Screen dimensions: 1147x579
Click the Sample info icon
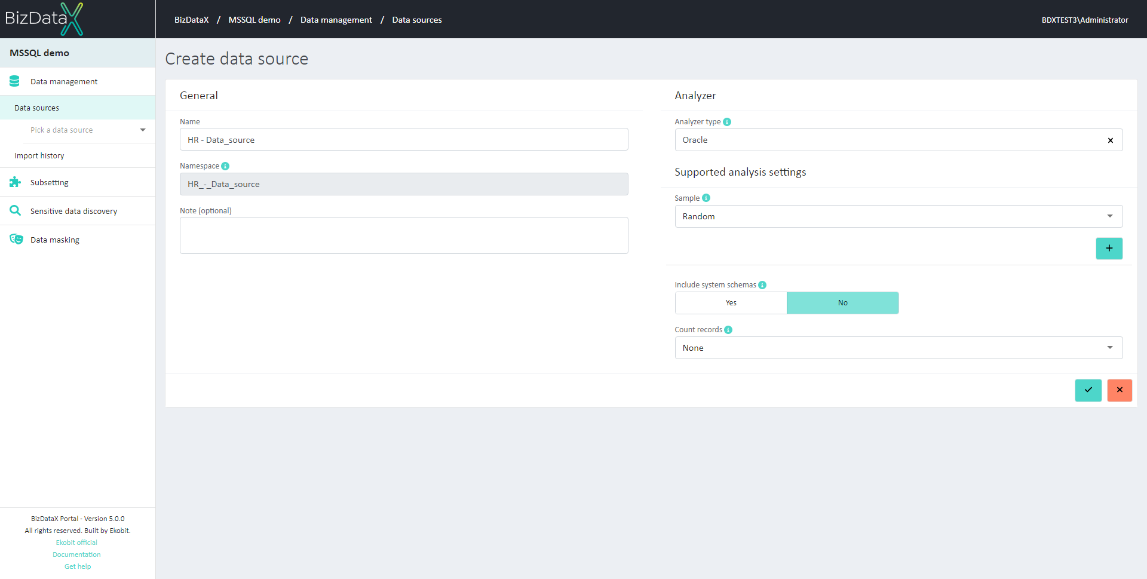tap(706, 198)
